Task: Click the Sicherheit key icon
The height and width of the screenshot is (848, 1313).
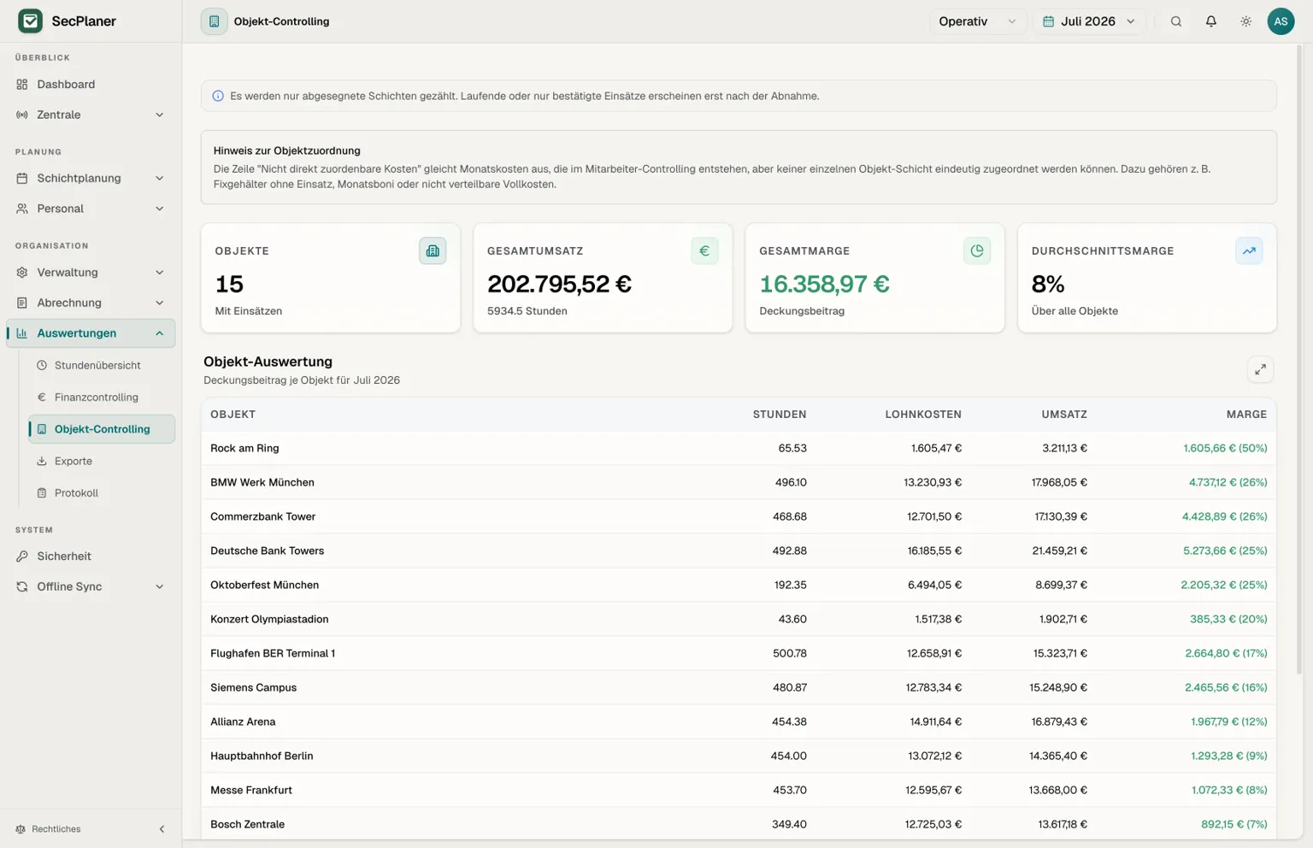Action: tap(22, 556)
